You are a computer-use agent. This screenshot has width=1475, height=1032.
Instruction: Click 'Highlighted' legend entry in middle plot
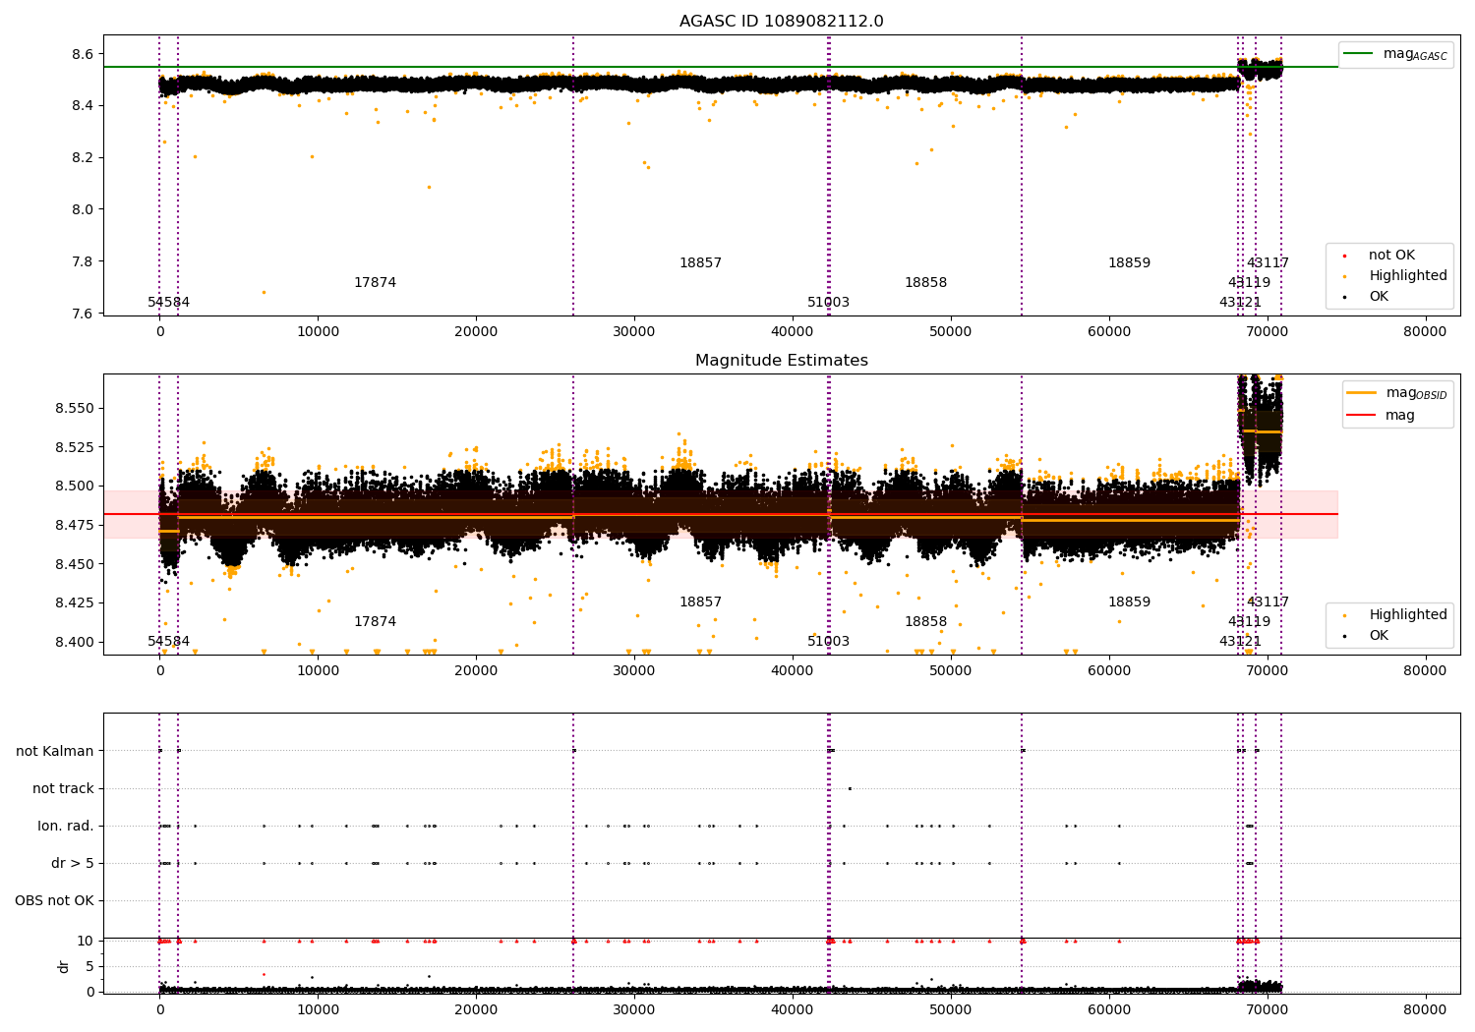tap(1396, 614)
